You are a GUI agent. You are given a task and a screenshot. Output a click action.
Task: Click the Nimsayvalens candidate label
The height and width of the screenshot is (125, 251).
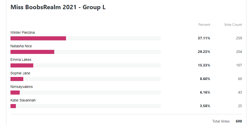coord(21,87)
